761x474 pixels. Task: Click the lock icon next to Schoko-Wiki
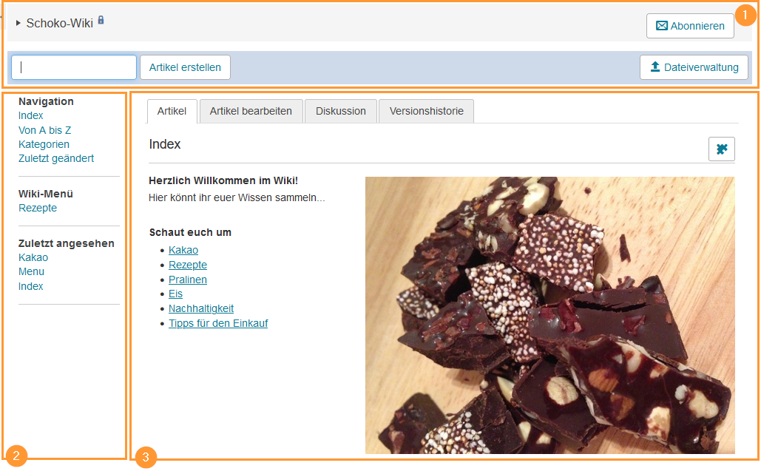(x=101, y=20)
